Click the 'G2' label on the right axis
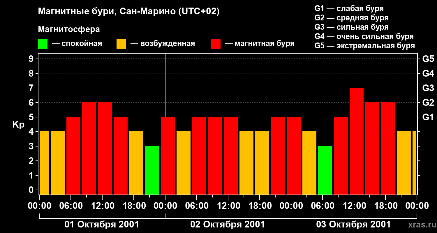437x233 pixels. pyautogui.click(x=428, y=103)
